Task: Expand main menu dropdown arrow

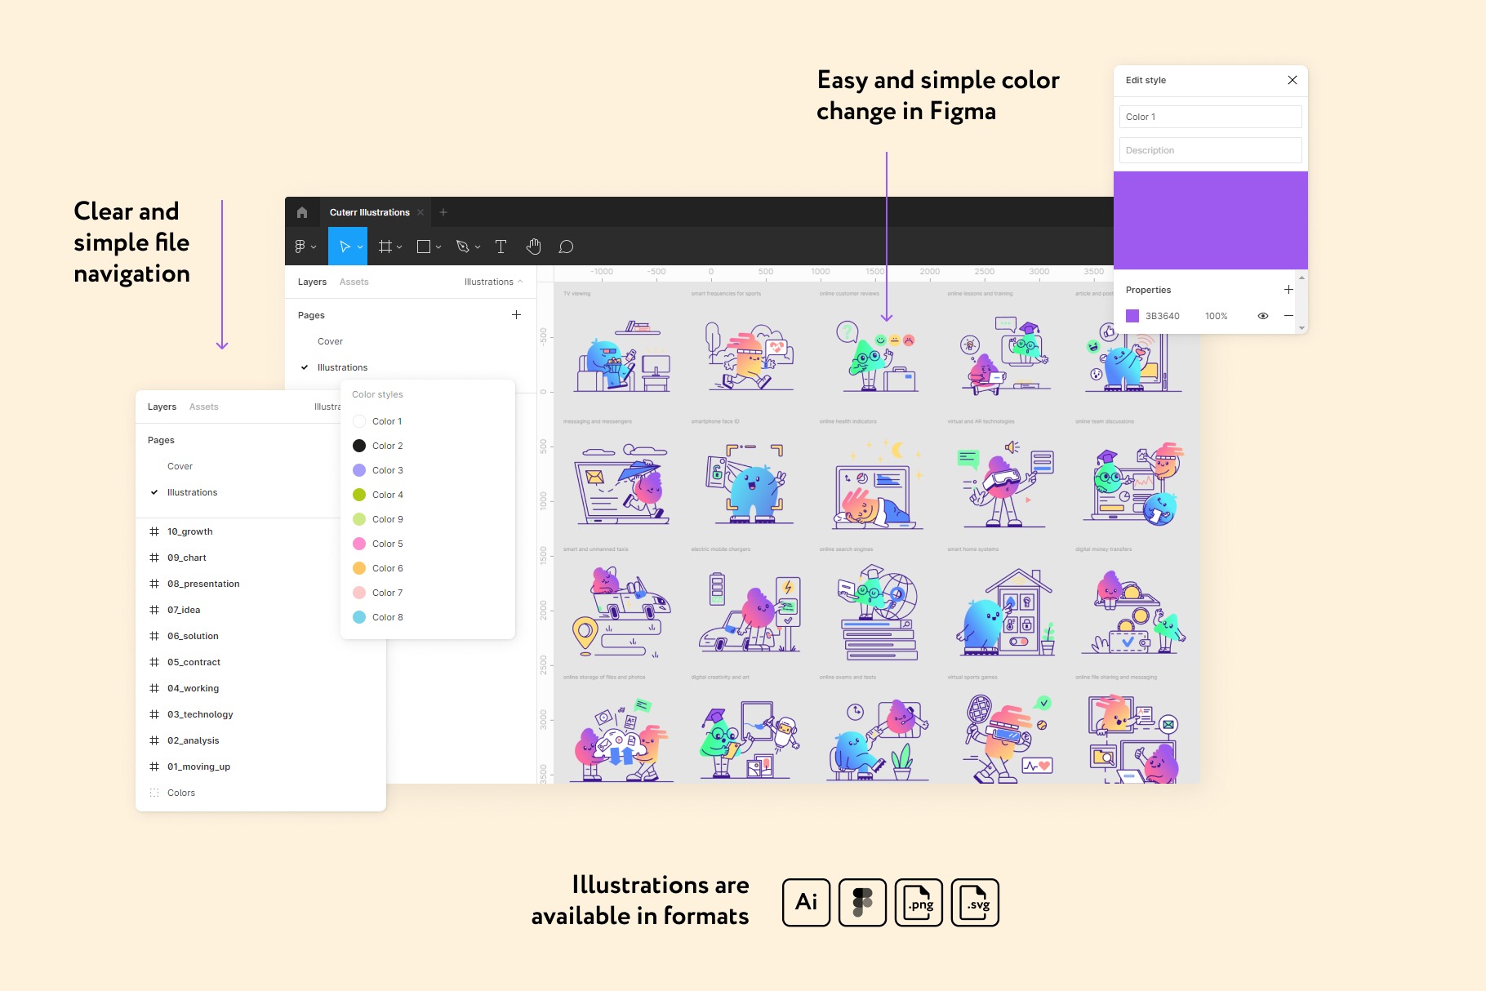Action: click(314, 247)
